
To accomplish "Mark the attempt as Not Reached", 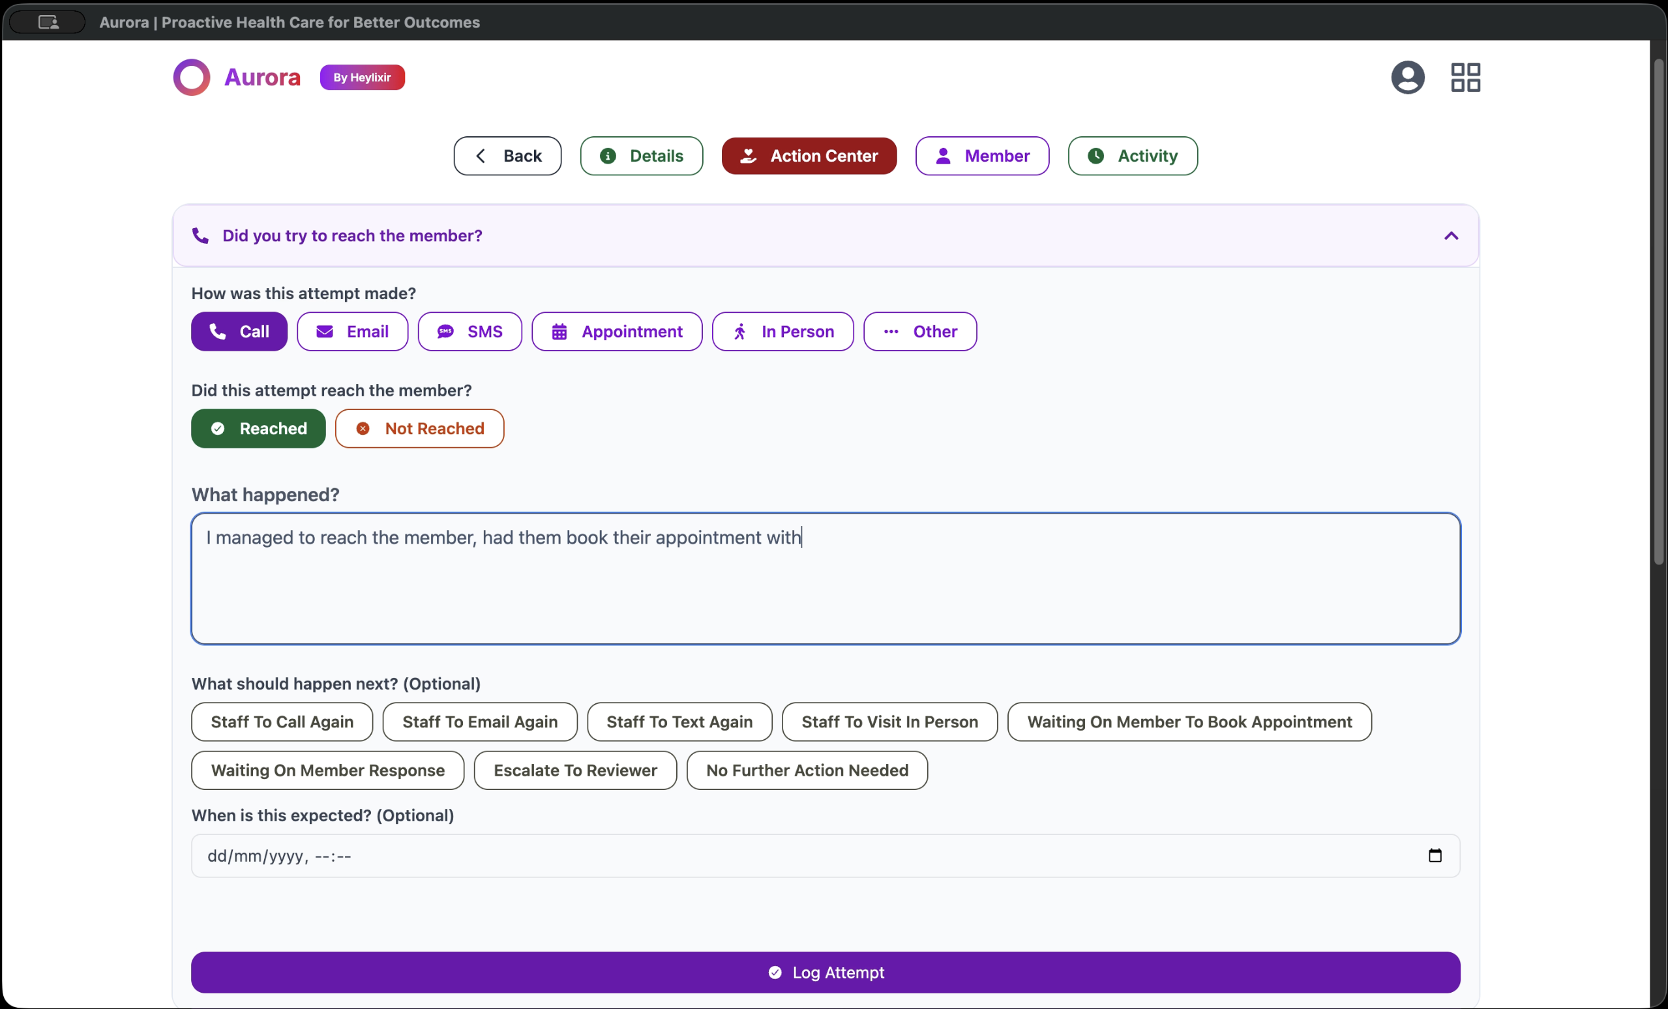I will coord(419,428).
